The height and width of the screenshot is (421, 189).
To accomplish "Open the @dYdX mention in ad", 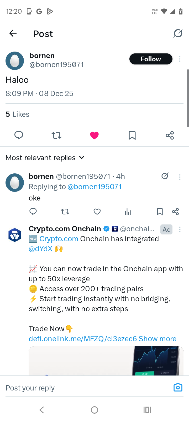I will [x=40, y=249].
